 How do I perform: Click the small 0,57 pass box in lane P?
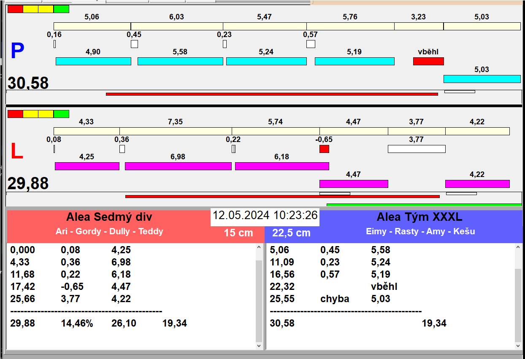coord(311,44)
